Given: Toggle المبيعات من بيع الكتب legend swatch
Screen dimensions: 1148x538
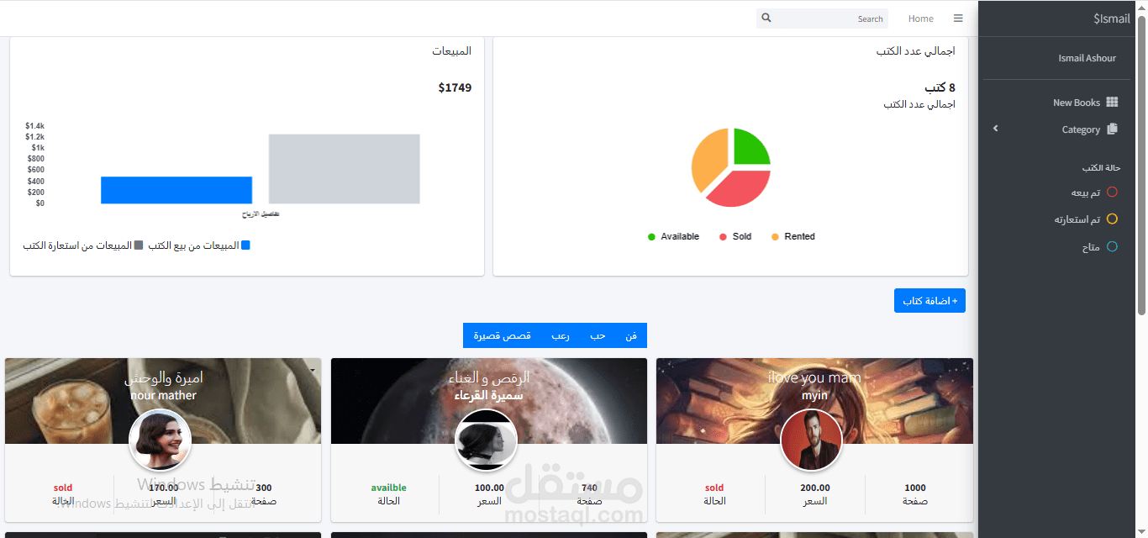Looking at the screenshot, I should 245,245.
